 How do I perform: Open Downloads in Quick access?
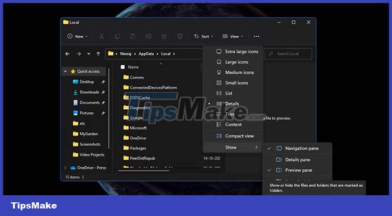(x=89, y=93)
